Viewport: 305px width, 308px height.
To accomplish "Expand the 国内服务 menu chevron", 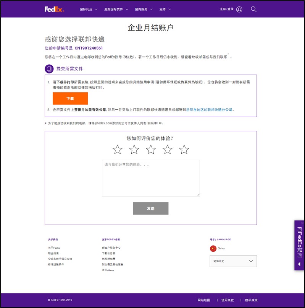I will [x=151, y=9].
